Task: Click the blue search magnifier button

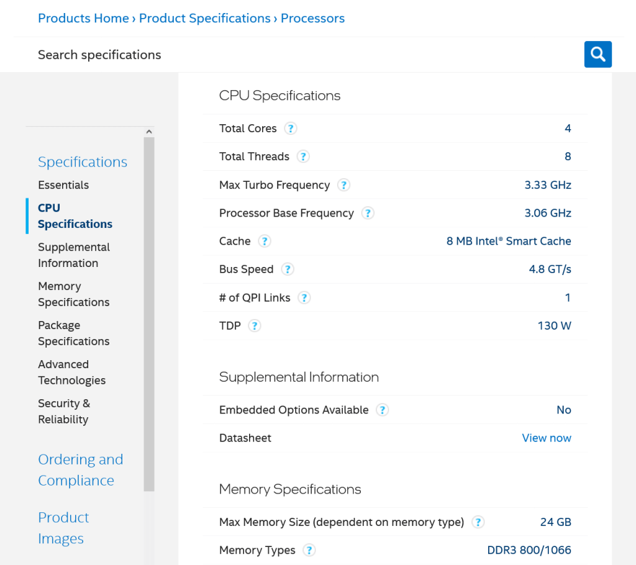Action: click(x=597, y=55)
